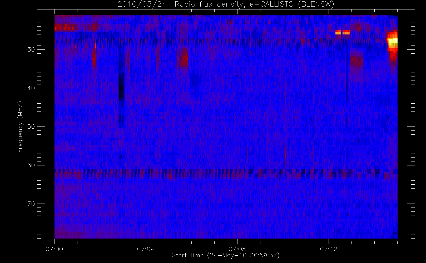Click the 07:00 time axis label
This screenshot has height=263, width=426.
(54, 249)
